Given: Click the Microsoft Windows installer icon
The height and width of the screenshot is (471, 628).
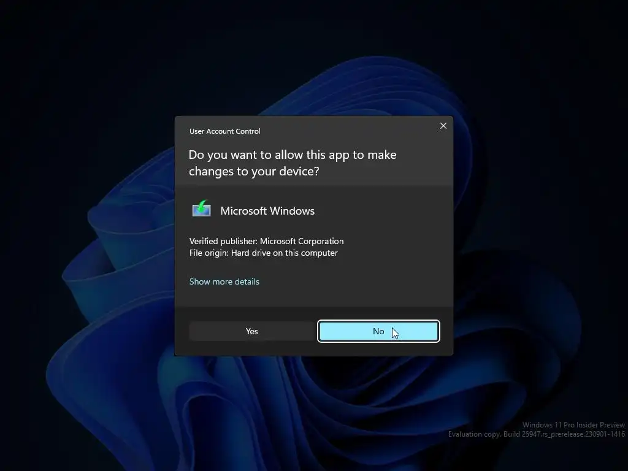Looking at the screenshot, I should pyautogui.click(x=201, y=209).
